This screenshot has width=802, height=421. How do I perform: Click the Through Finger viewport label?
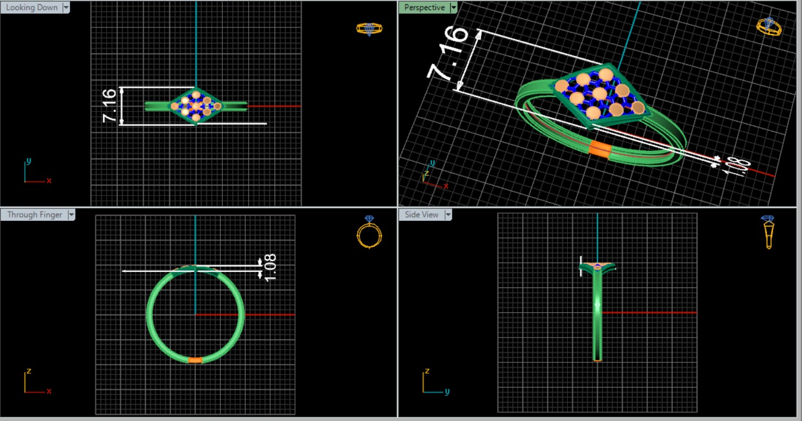(34, 215)
